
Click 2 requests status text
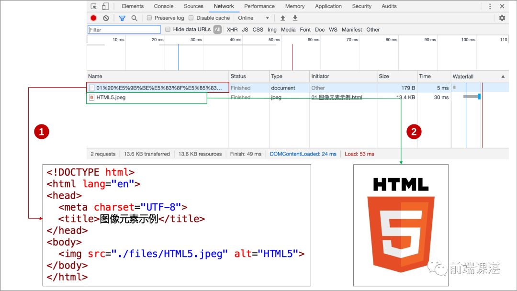103,154
